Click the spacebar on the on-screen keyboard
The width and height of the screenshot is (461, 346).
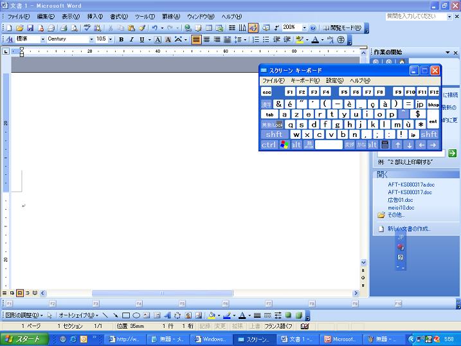click(x=329, y=145)
